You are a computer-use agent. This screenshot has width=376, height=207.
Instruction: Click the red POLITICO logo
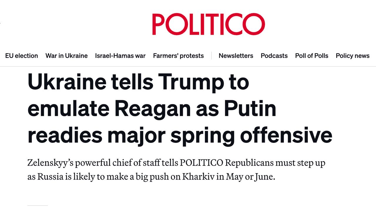208,24
